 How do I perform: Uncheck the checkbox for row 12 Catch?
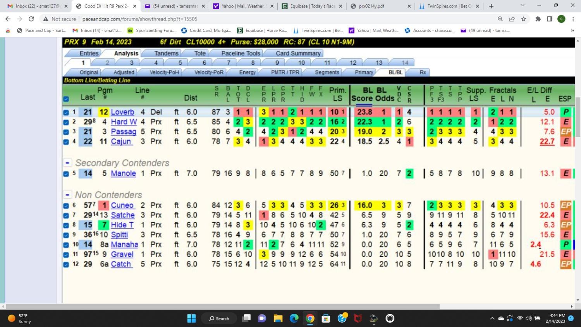(x=66, y=264)
